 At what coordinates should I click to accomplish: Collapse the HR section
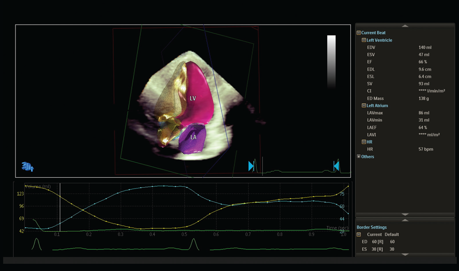[x=364, y=142]
